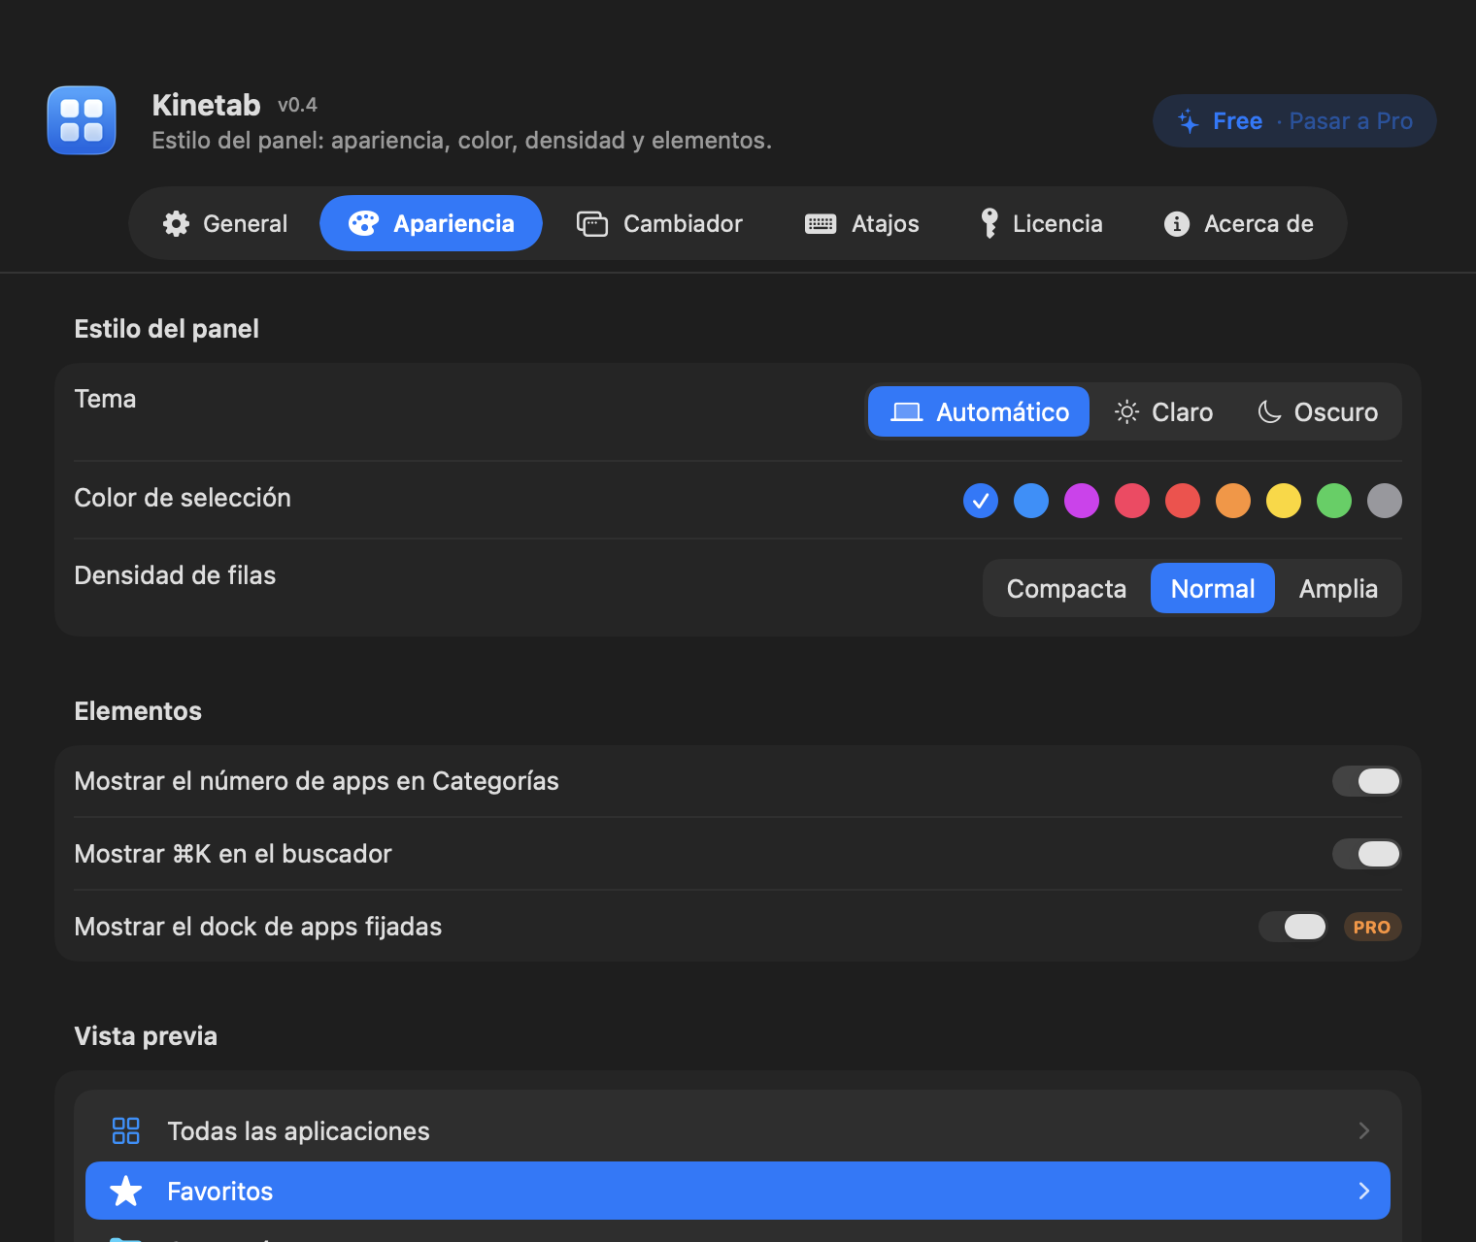Click the keyboard icon beside Atajos
Viewport: 1476px width, 1242px height.
click(821, 224)
